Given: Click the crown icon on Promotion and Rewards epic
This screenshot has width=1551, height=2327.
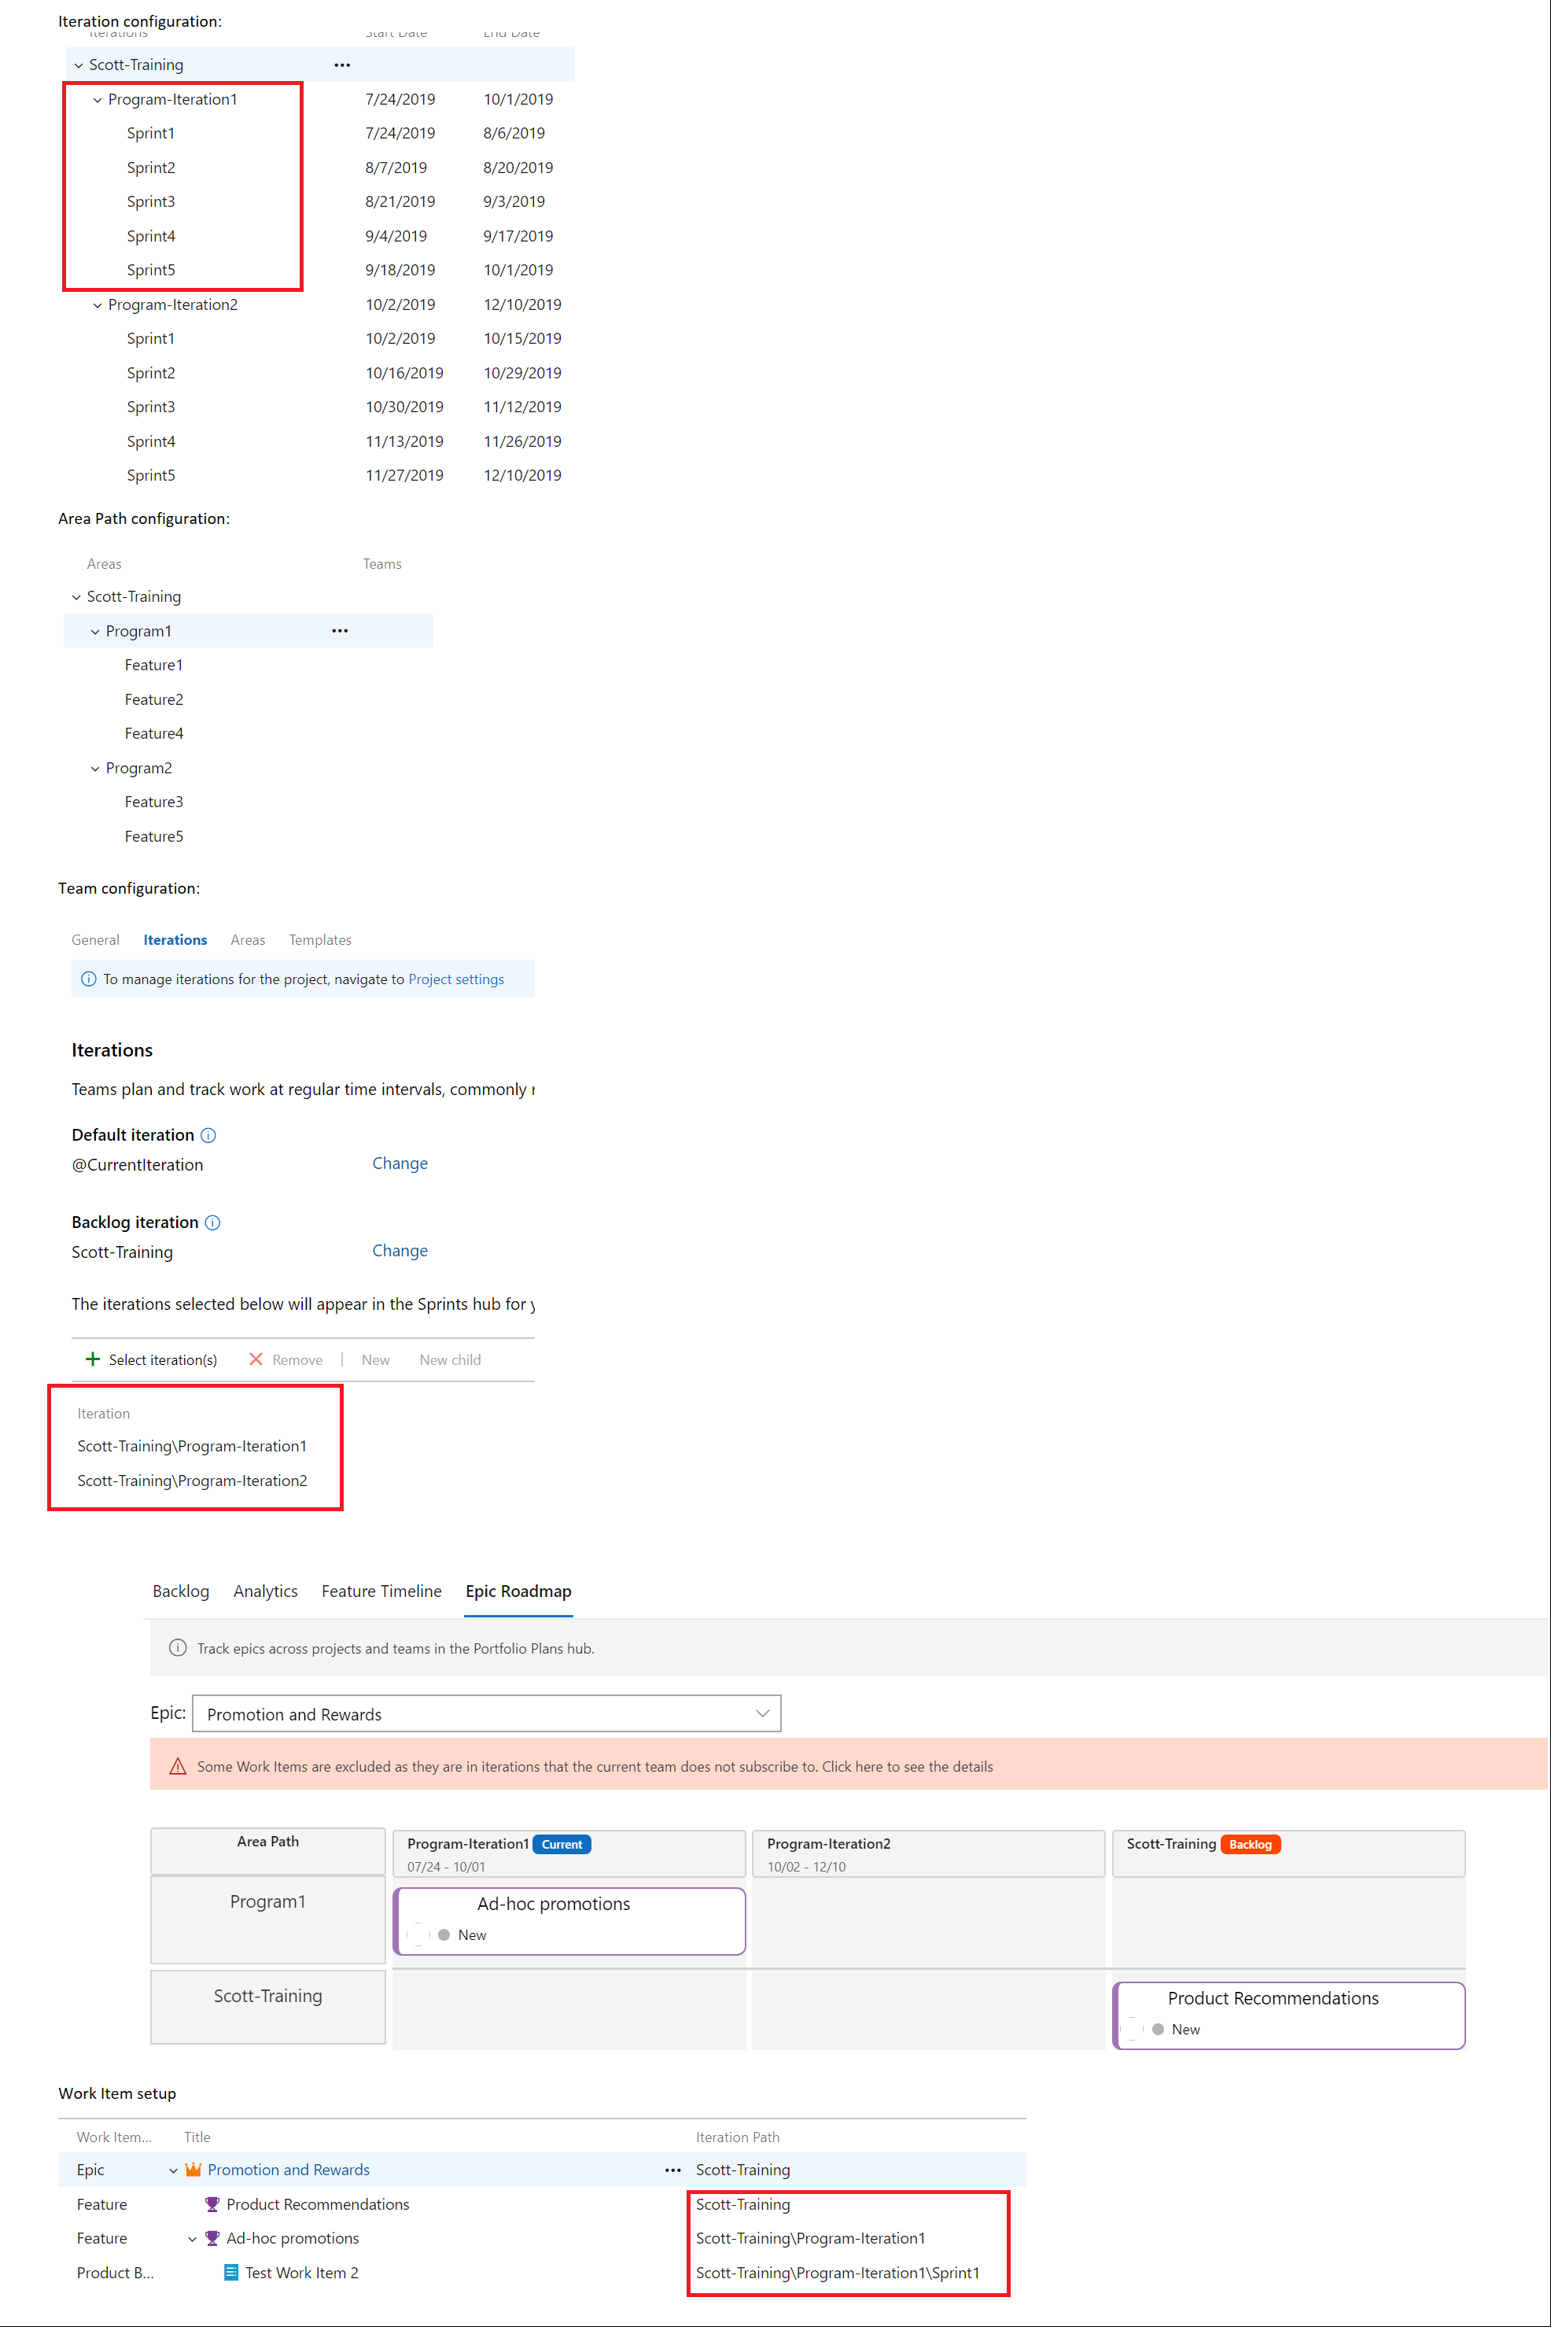Looking at the screenshot, I should click(193, 2170).
